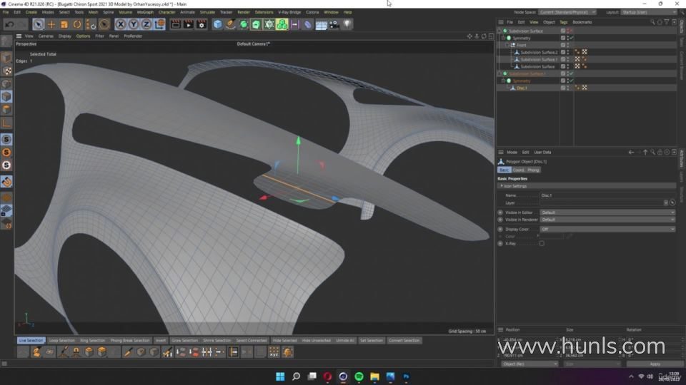Viewport: 686px width, 385px height.
Task: Activate the Move tool
Action: (x=51, y=24)
